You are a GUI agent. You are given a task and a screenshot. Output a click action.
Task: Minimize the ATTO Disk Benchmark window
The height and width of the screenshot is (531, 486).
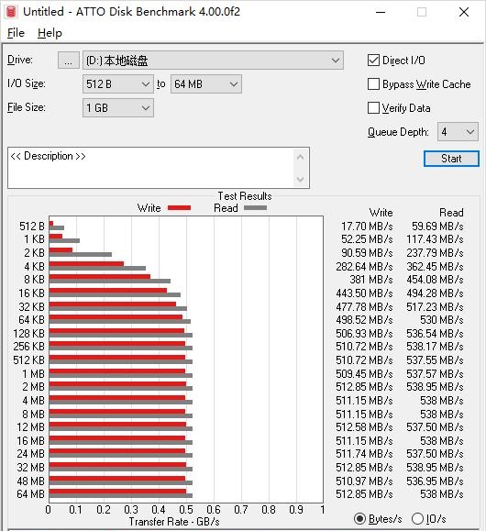(x=381, y=12)
